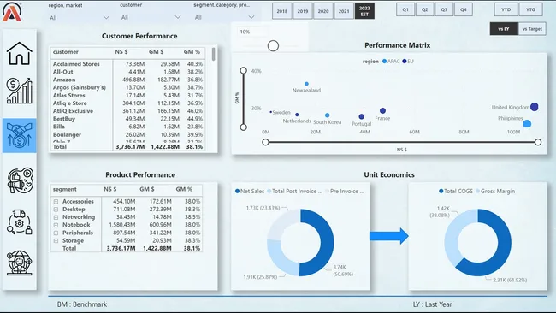
Task: Click the 10% value input box
Action: 252,32
